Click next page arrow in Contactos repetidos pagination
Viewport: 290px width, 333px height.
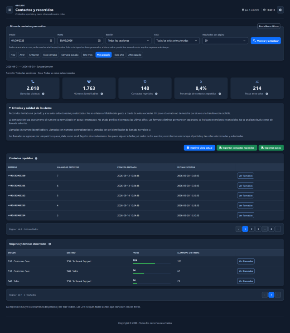(x=278, y=229)
